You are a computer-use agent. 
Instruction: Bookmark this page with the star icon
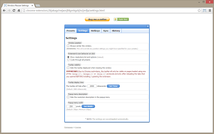[x=199, y=10]
